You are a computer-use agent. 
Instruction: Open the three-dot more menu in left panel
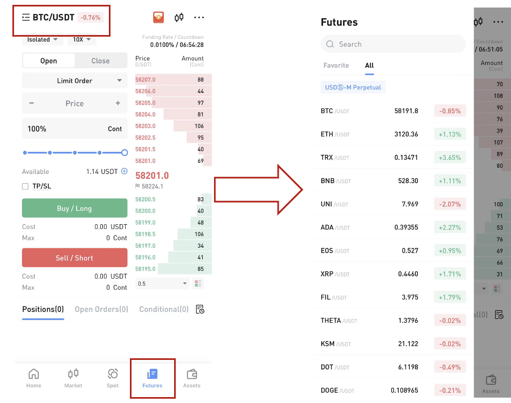tap(199, 17)
